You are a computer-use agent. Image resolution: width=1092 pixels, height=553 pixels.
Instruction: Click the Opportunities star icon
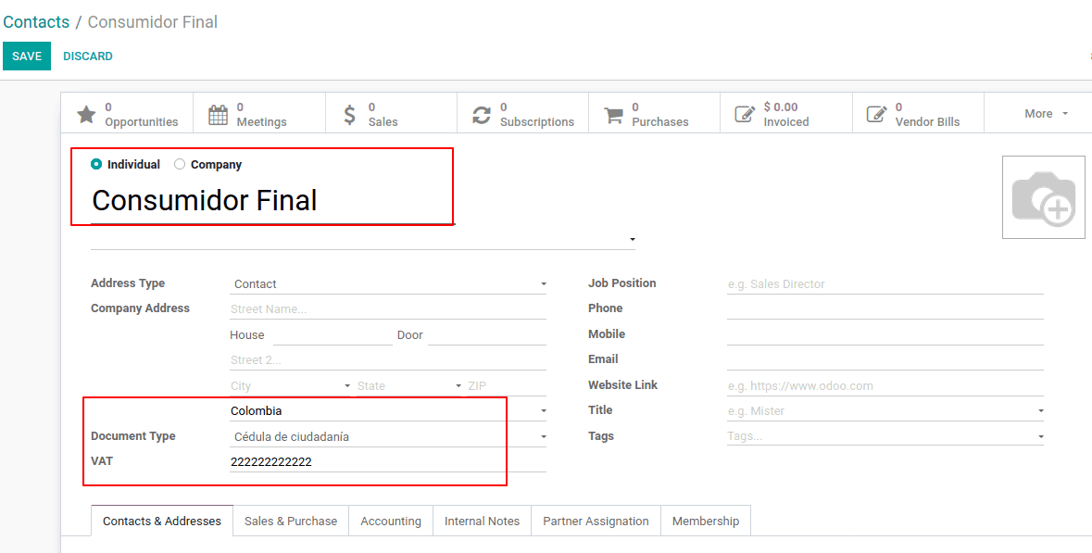tap(86, 114)
